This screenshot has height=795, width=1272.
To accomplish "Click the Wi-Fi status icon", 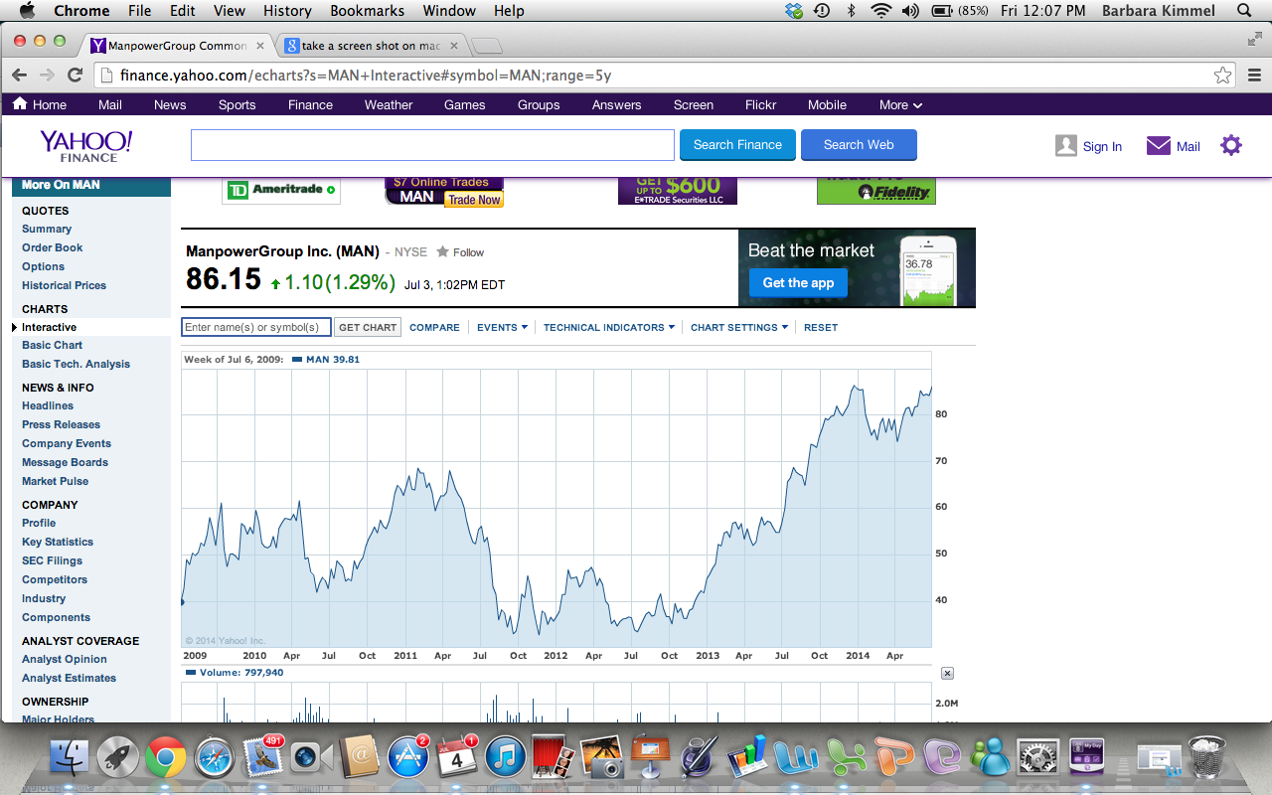I will click(880, 11).
